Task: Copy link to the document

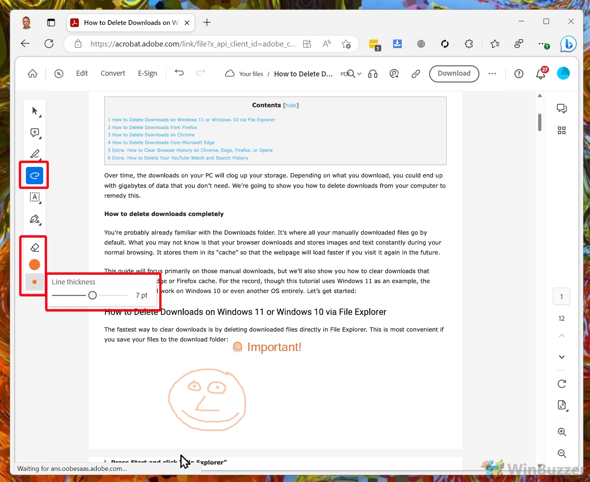Action: point(416,74)
